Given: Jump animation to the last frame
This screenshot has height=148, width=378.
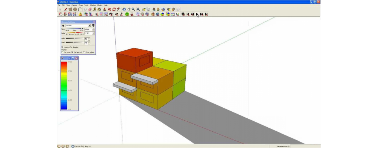Looking at the screenshot, I should [206, 14].
